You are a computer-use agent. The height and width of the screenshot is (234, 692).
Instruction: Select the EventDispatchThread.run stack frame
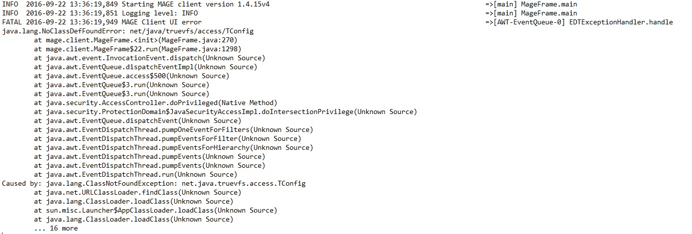point(135,175)
